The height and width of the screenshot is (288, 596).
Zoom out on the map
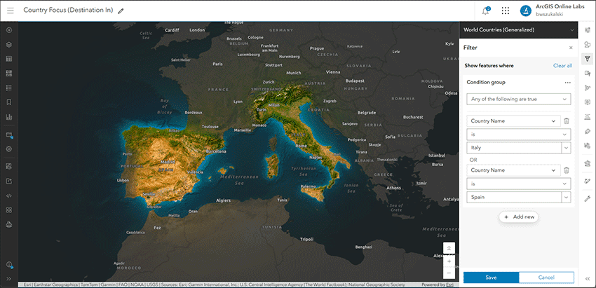[x=449, y=273]
